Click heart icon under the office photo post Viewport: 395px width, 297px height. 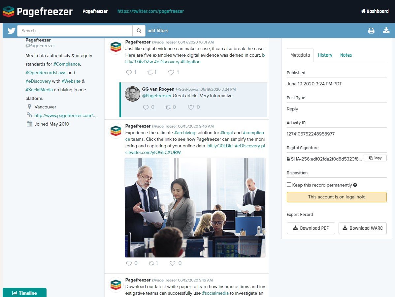click(172, 263)
